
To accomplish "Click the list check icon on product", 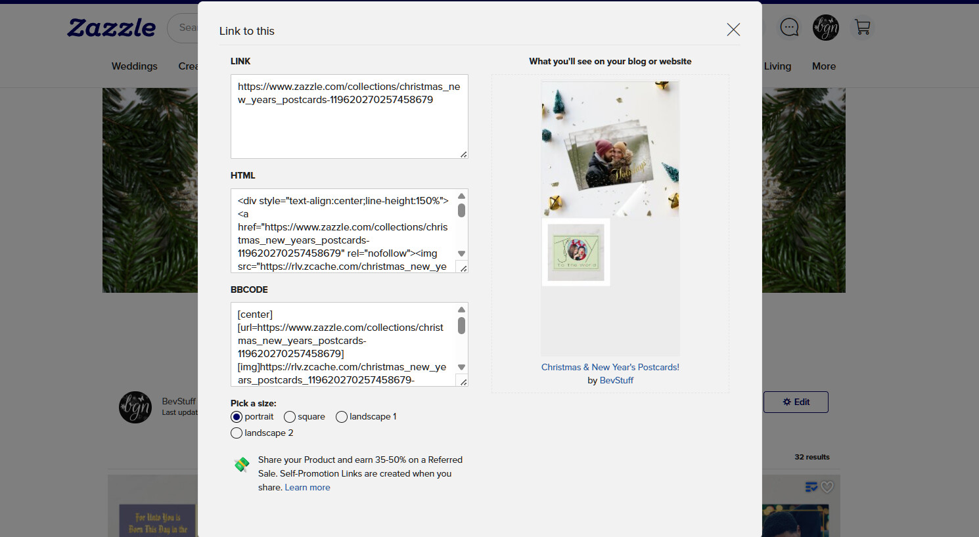I will point(811,487).
